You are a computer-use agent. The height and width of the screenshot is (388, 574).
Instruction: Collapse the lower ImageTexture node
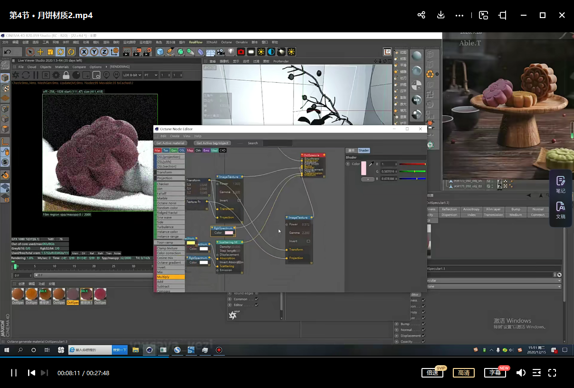point(287,218)
